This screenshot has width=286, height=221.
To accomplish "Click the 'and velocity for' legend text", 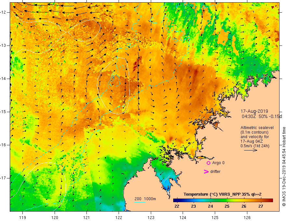I will (x=254, y=137).
